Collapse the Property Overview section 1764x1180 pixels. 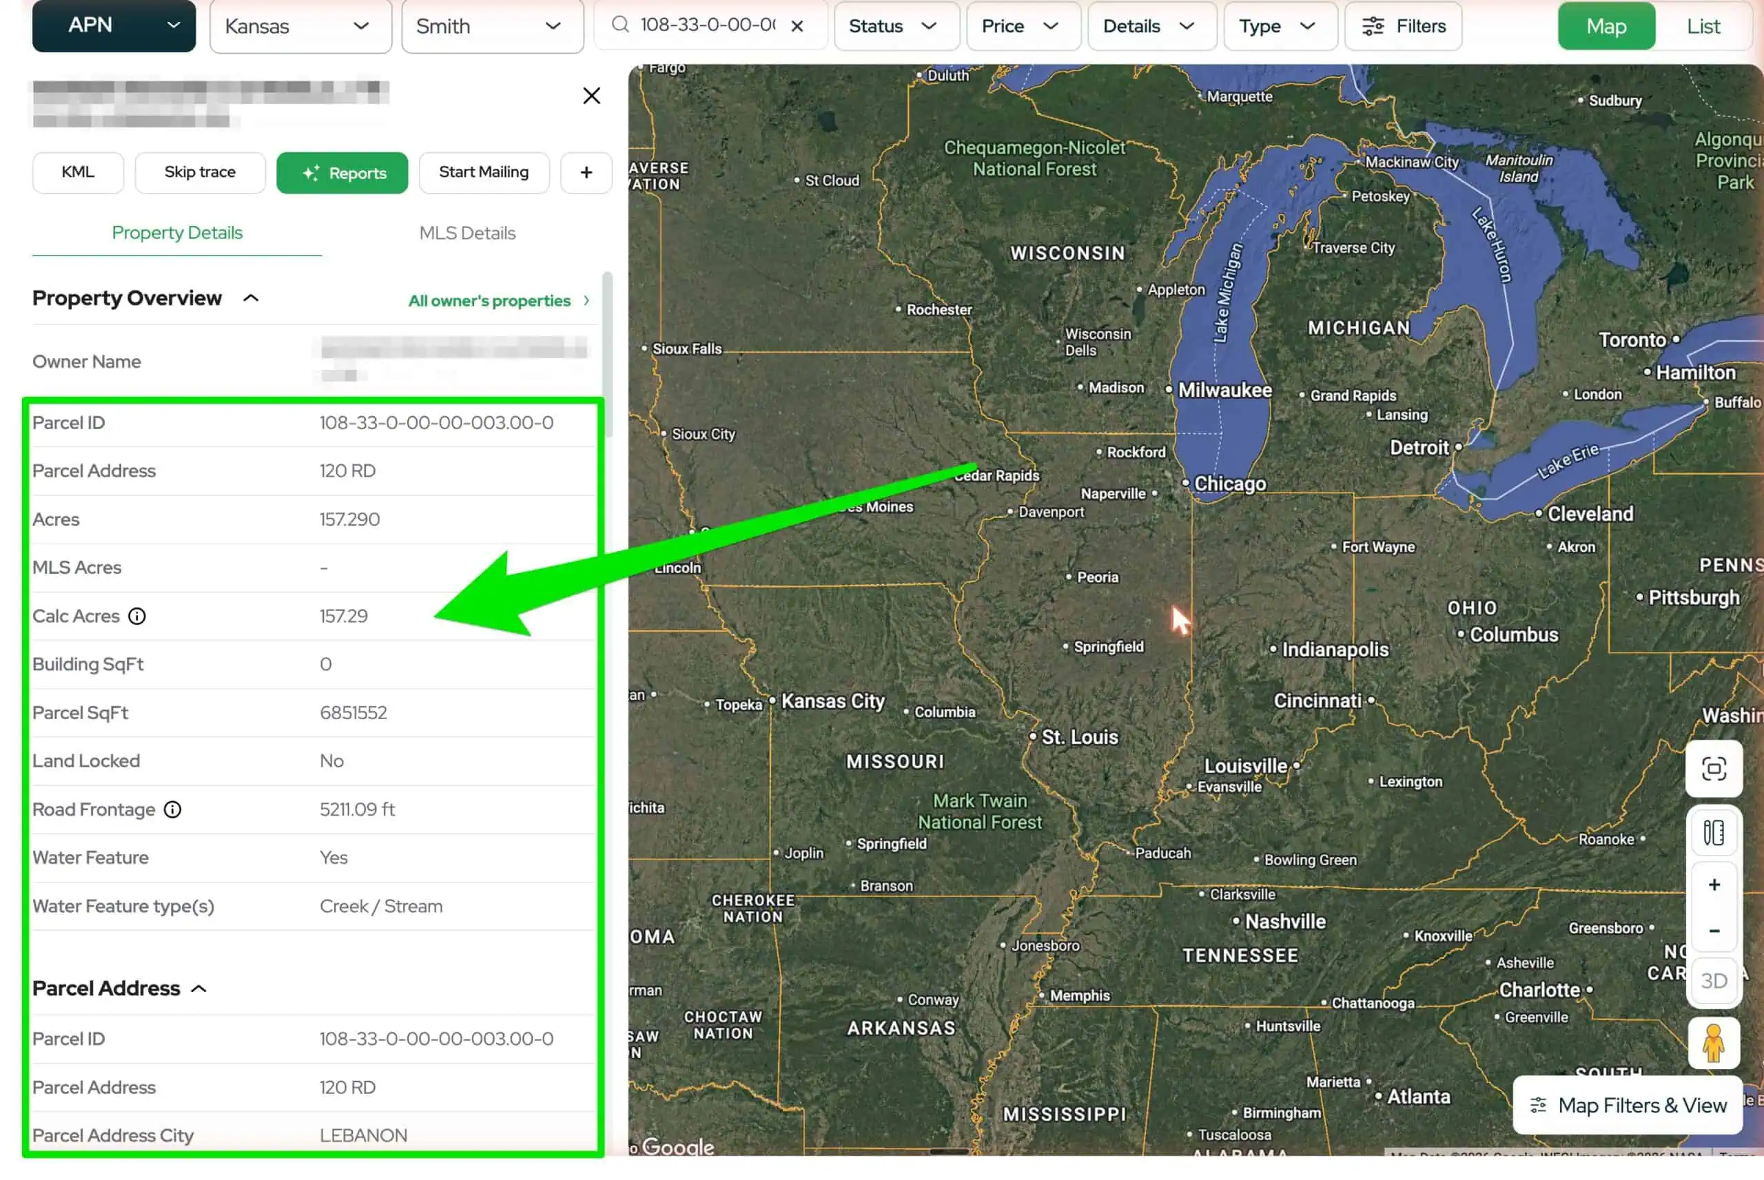251,299
